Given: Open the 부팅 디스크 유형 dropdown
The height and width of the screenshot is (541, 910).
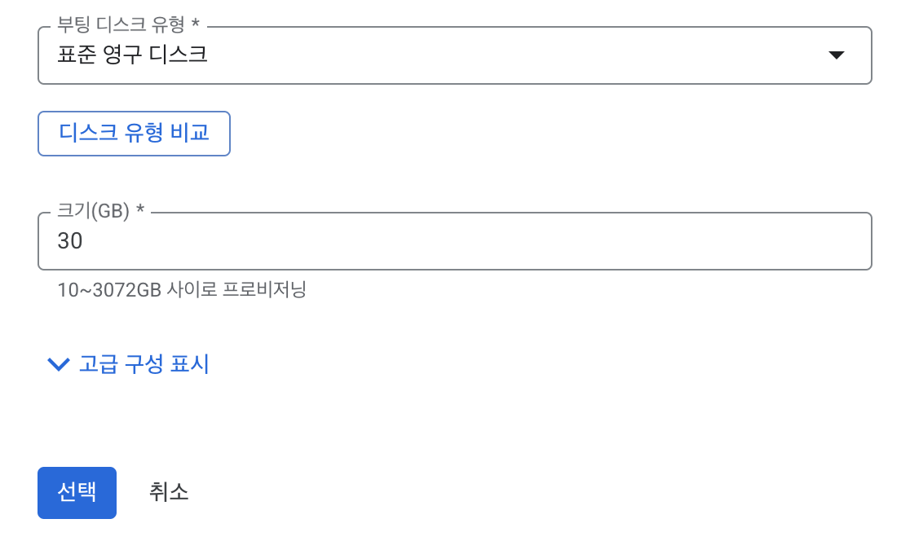Looking at the screenshot, I should coord(454,55).
